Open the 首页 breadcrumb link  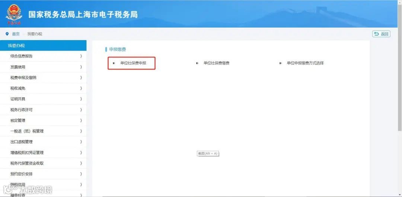tap(16, 34)
